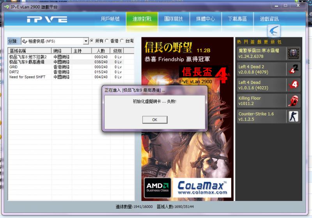Sort by the 主持 column header
Screen dimensions: 312x218
82,51
